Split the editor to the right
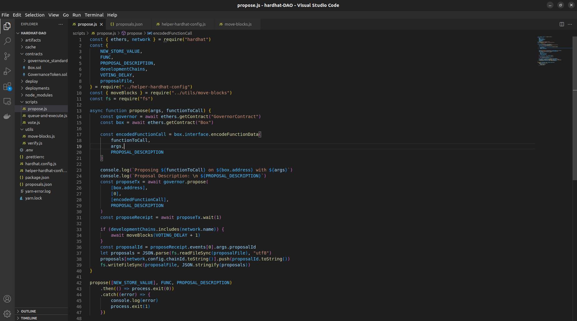 (x=562, y=24)
